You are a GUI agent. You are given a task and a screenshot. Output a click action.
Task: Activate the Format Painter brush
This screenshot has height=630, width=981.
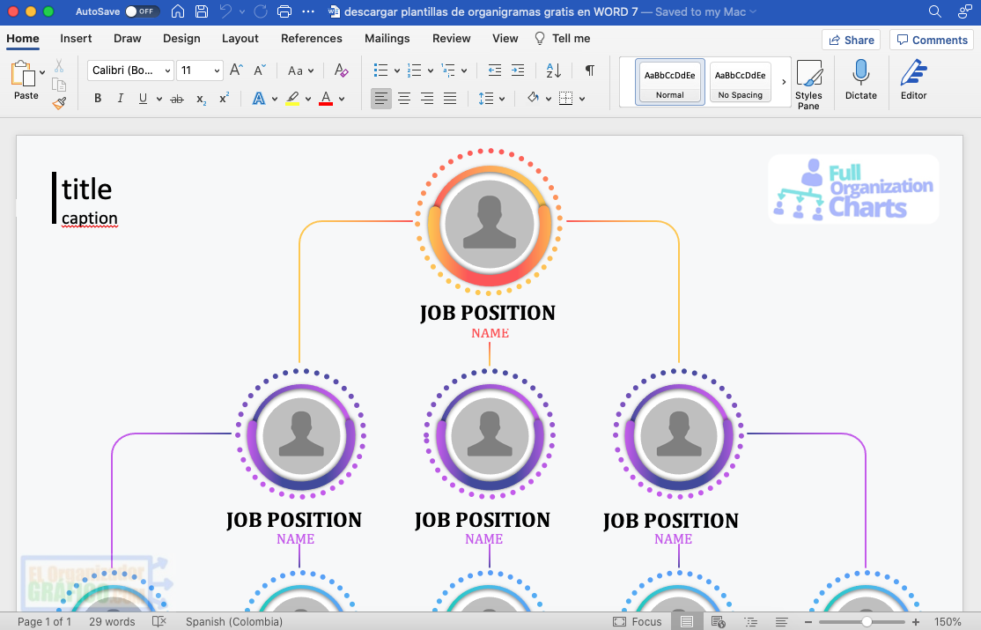point(59,103)
